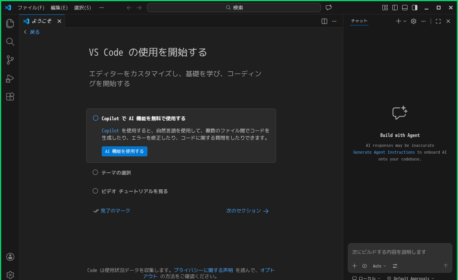Add context with the chat input plus icon

(x=355, y=266)
